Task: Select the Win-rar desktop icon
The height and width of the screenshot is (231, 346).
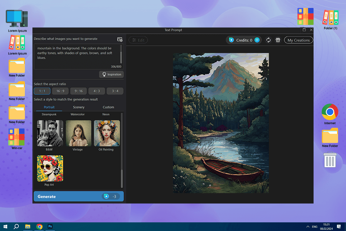Action: pos(17,139)
